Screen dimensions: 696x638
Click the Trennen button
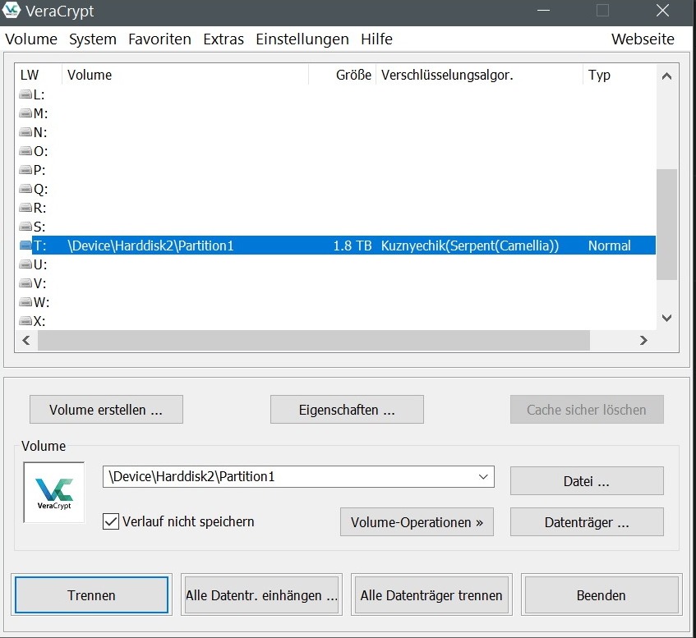point(91,595)
